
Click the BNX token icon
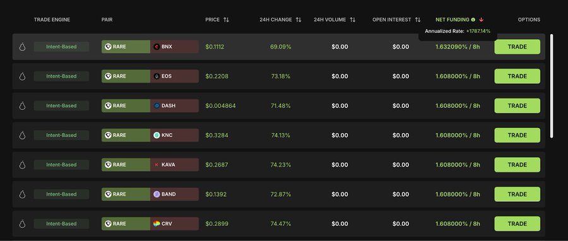pyautogui.click(x=157, y=47)
